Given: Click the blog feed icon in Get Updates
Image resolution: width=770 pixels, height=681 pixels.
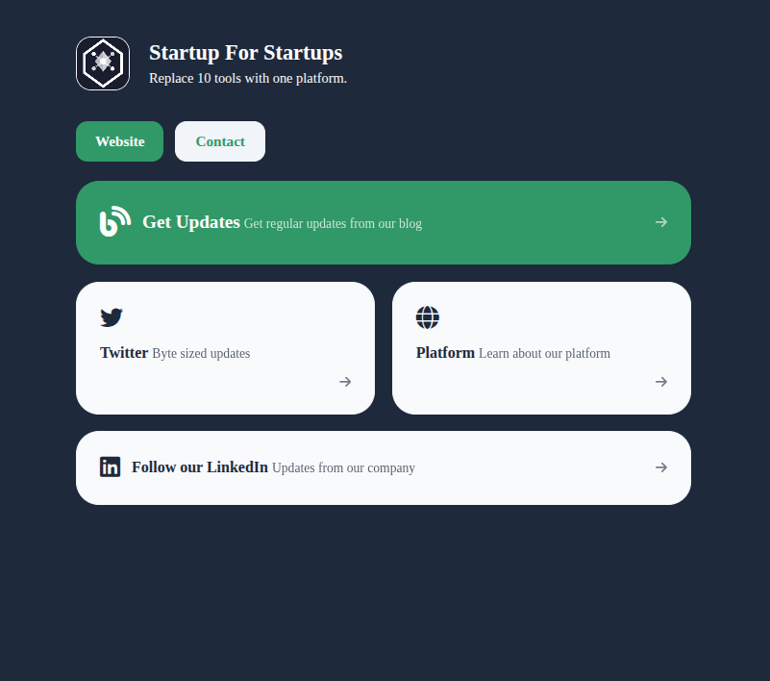Looking at the screenshot, I should tap(115, 221).
